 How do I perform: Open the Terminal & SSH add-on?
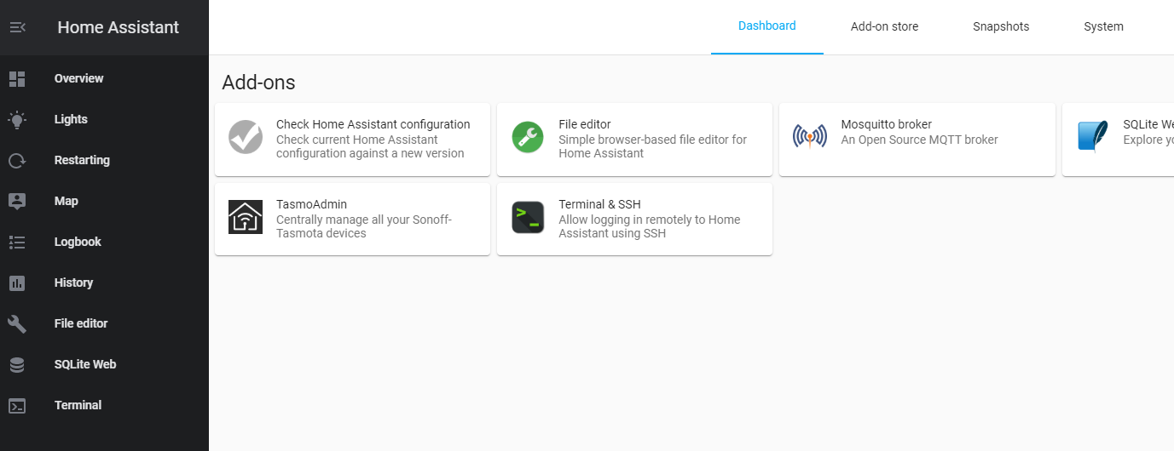(x=634, y=219)
